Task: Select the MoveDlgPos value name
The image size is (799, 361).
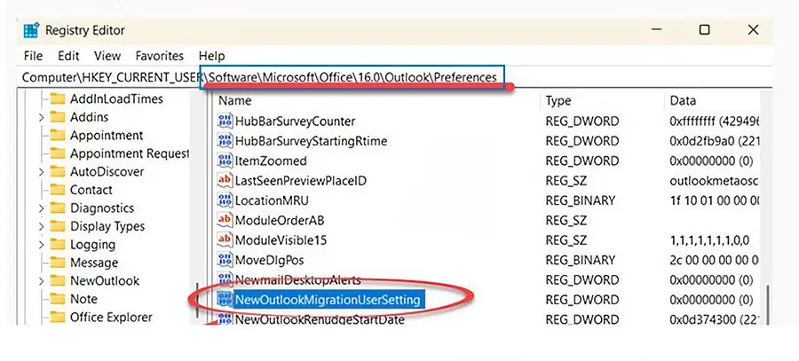Action: tap(269, 260)
